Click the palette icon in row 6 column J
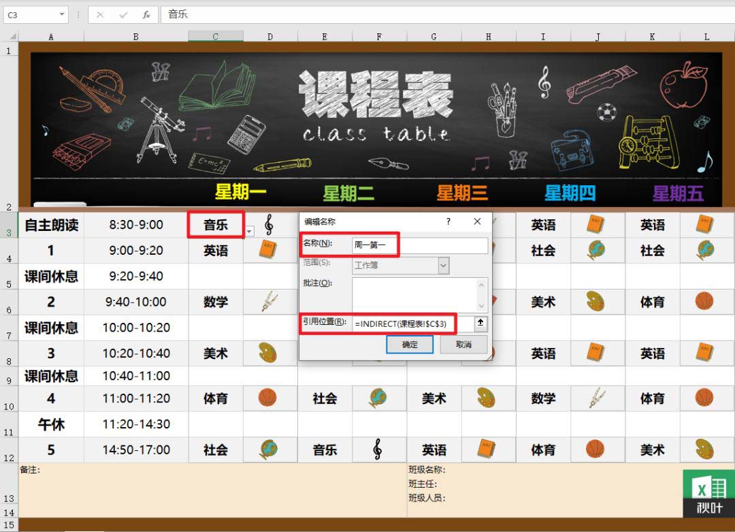735x532 pixels. pyautogui.click(x=595, y=301)
